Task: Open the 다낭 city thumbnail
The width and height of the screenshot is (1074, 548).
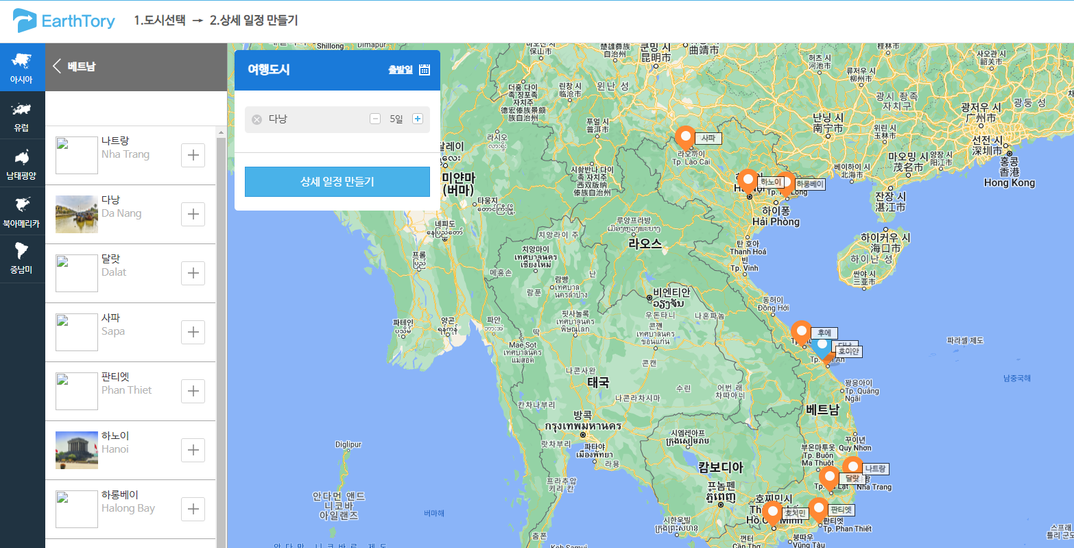Action: coord(77,214)
